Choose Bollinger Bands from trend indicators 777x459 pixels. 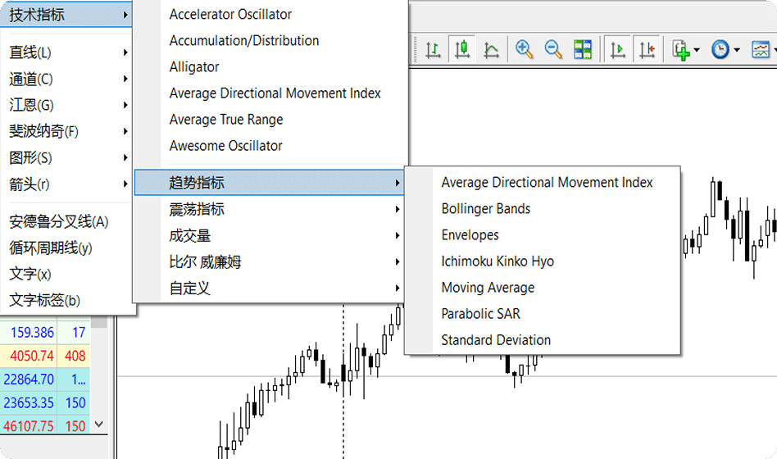(486, 209)
